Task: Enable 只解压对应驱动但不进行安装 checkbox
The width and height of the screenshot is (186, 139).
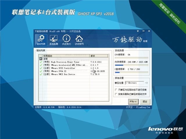Action: 116,90
